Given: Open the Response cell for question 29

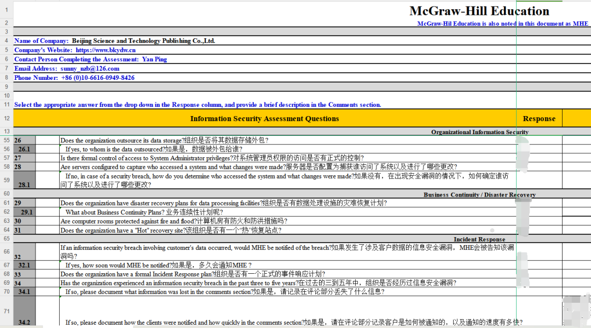Looking at the screenshot, I should point(539,203).
